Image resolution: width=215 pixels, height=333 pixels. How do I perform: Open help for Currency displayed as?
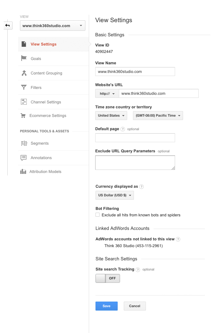pyautogui.click(x=141, y=187)
